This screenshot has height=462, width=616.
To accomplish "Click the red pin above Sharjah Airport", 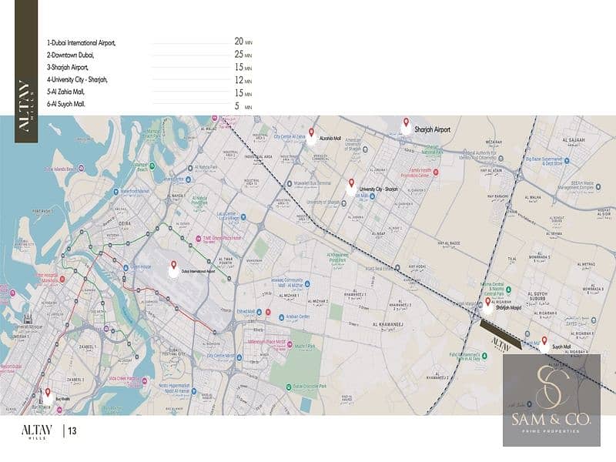I will coord(407,122).
